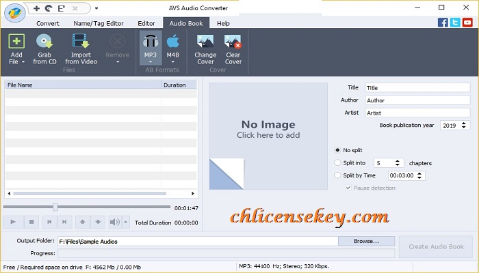Click the Progress bar

(x=226, y=253)
